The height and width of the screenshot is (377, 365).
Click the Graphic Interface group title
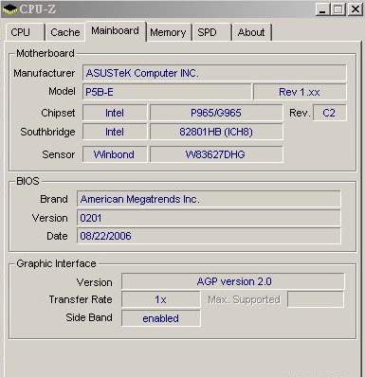(56, 263)
